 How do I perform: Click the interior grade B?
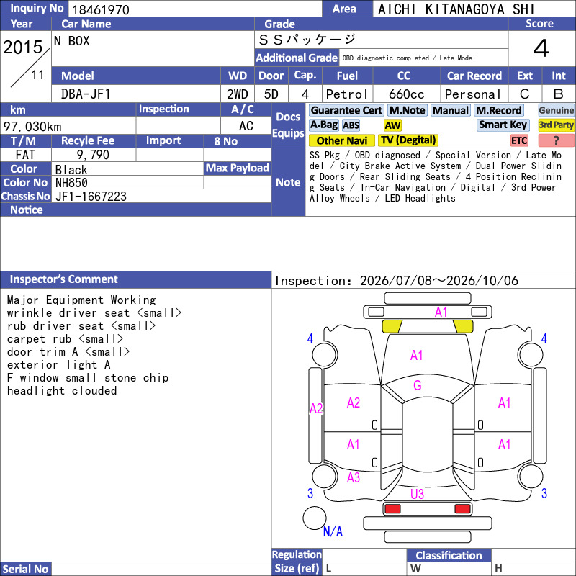pos(559,94)
